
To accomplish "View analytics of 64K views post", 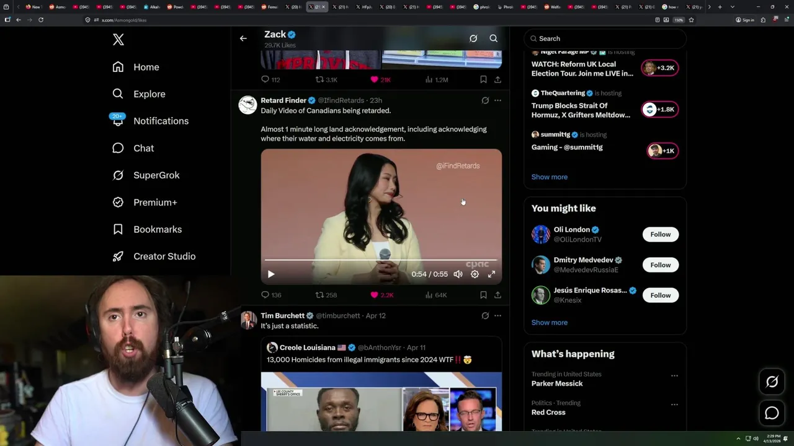I will coord(435,295).
